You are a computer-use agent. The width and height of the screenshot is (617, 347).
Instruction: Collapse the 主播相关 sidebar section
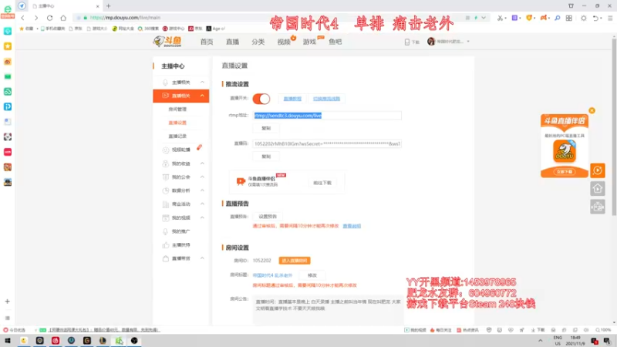click(202, 83)
